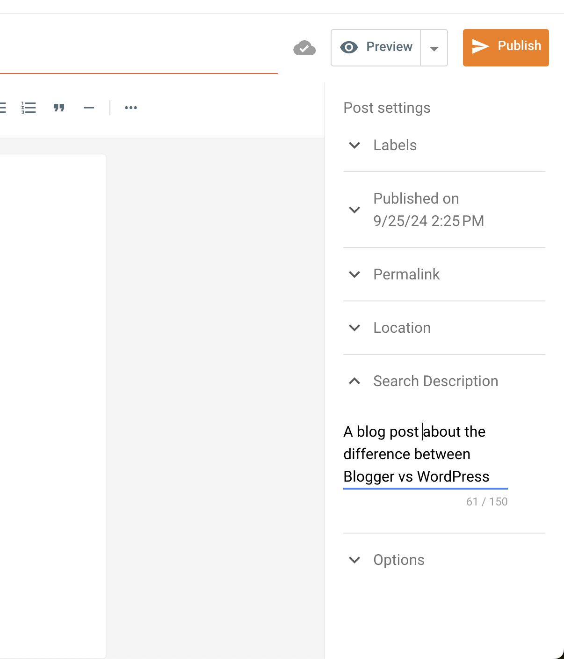
Task: Insert a numbered list
Action: click(x=29, y=108)
